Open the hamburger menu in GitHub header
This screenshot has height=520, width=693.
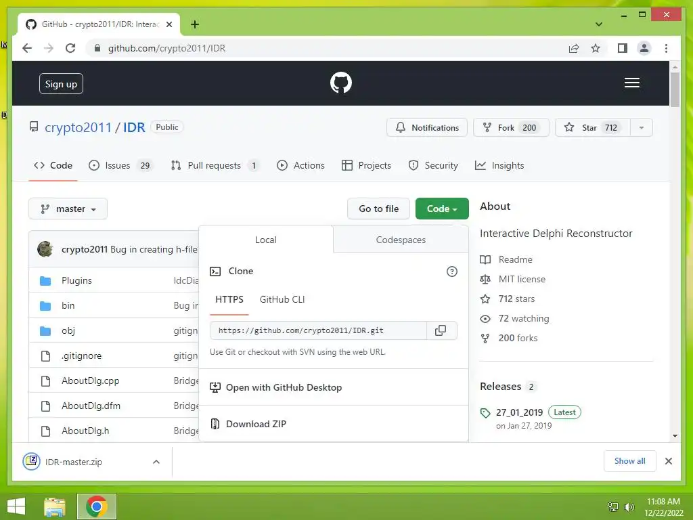point(631,83)
